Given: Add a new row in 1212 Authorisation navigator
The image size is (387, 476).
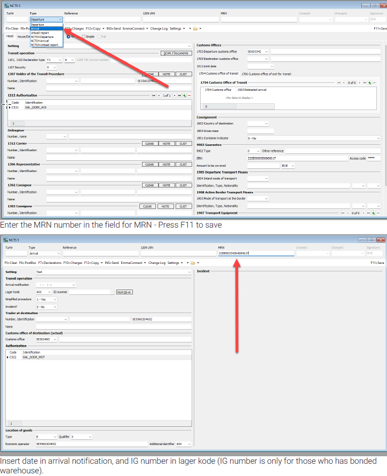Looking at the screenshot, I should click(x=184, y=95).
